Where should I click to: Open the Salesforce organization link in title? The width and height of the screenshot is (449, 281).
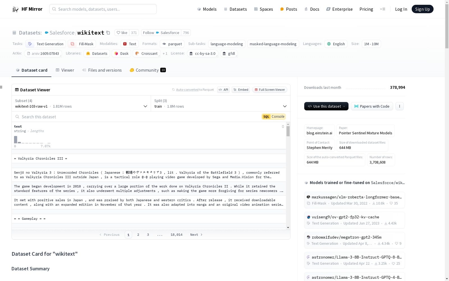62,33
